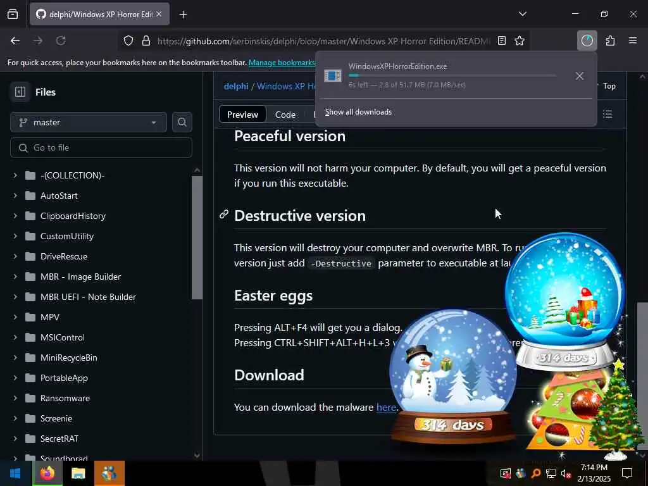Viewport: 648px width, 486px height.
Task: Open the extensions puzzle icon
Action: pos(610,40)
